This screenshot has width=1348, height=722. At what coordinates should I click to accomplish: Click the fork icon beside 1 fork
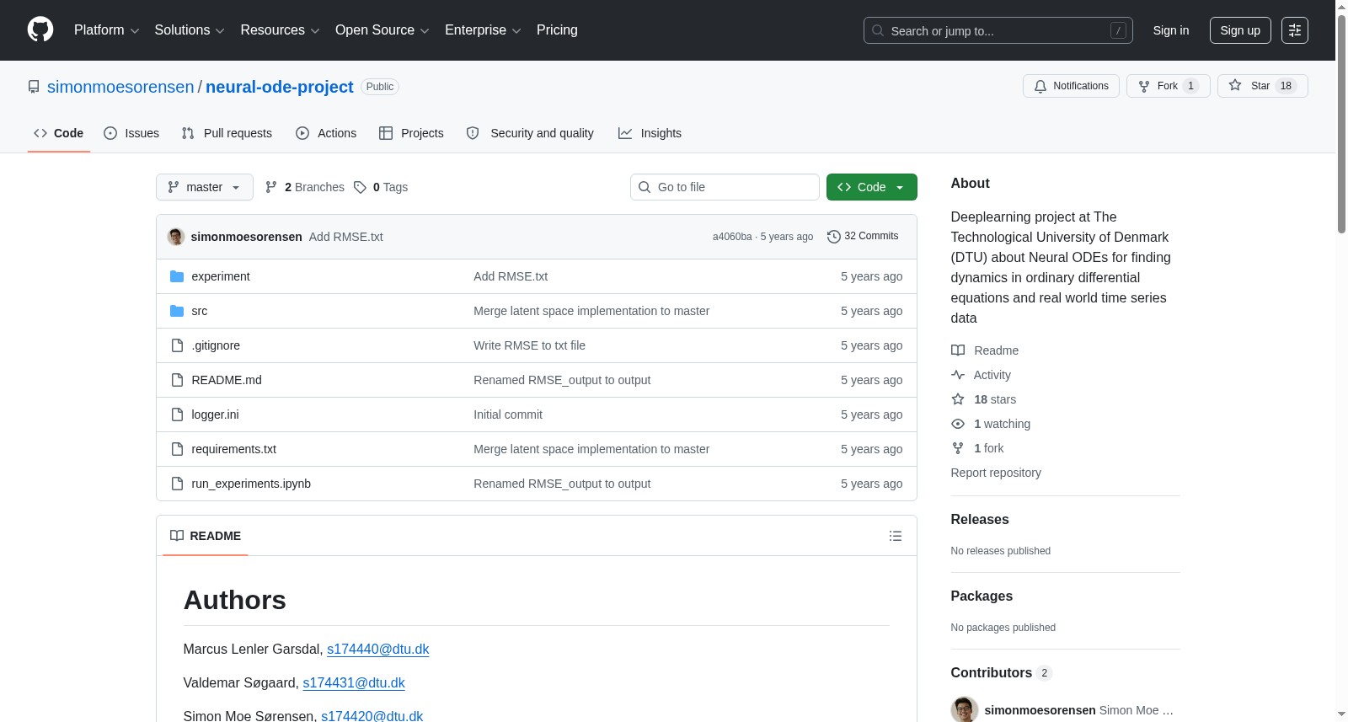tap(958, 448)
